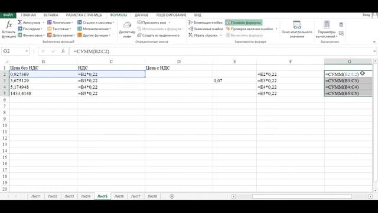Open Окно контрольного значения
The height and width of the screenshot is (213, 378).
[296, 30]
